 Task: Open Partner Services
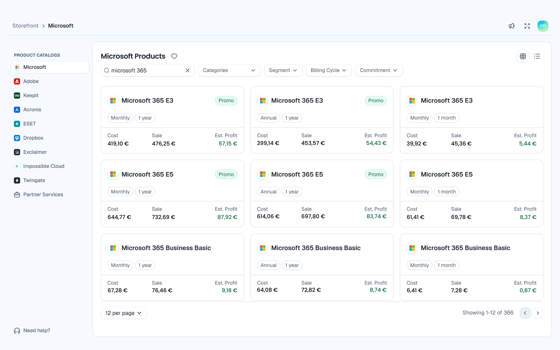tap(50, 194)
